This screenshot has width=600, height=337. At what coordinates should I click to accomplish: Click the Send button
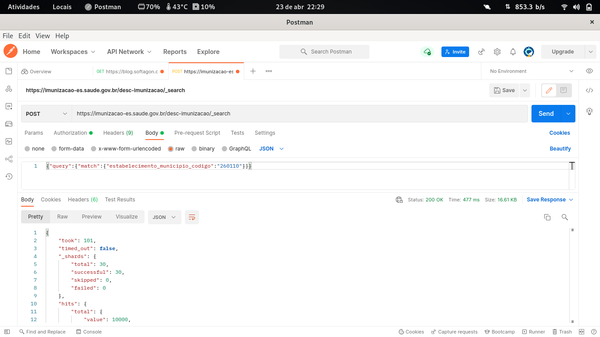coord(546,113)
